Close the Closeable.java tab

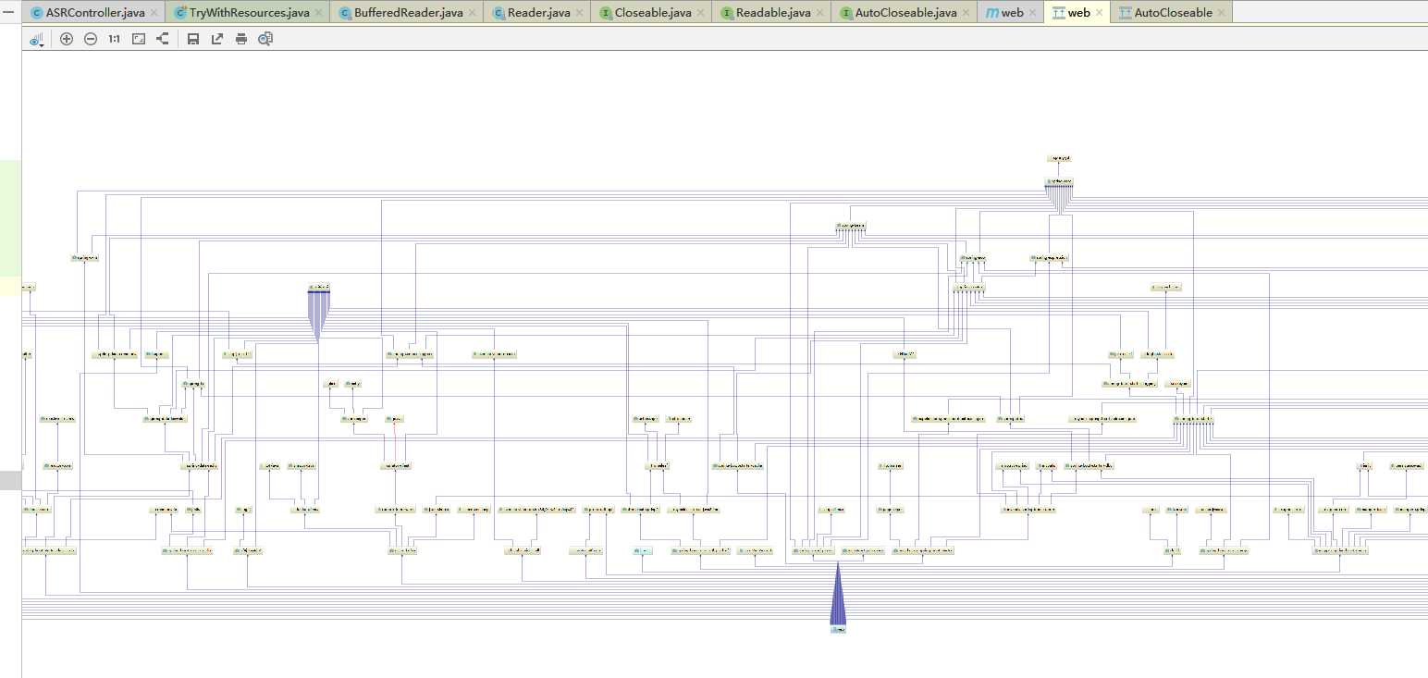click(x=701, y=13)
